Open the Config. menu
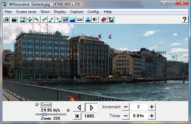The height and width of the screenshot is (124, 191). [93, 12]
